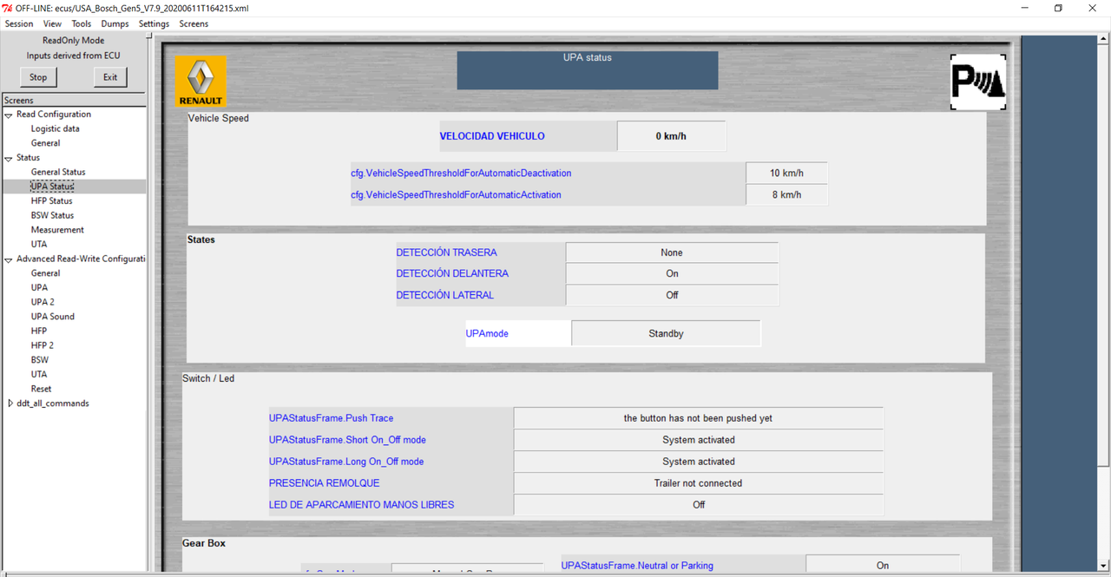This screenshot has width=1111, height=577.
Task: Click the Trailer not connected value
Action: 698,483
